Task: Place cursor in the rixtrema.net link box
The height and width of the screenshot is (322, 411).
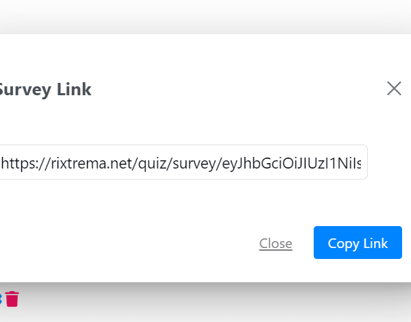Action: click(183, 162)
